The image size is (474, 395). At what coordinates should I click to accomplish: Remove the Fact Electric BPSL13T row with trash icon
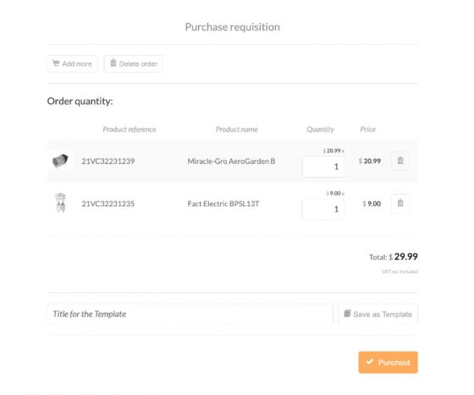pos(400,203)
